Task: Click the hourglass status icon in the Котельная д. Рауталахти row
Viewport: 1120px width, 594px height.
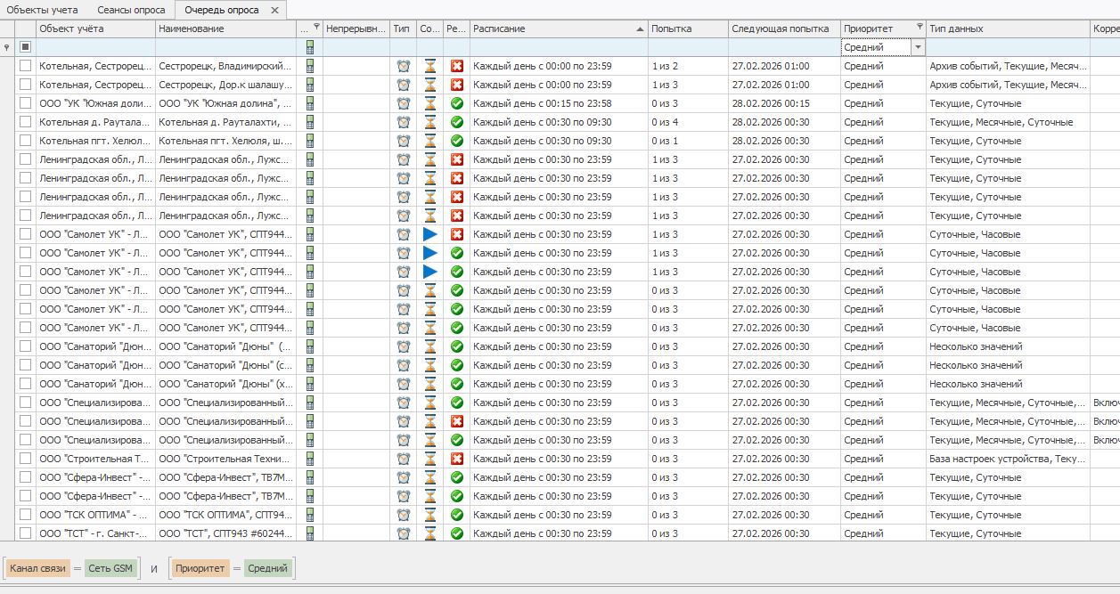Action: [x=430, y=122]
